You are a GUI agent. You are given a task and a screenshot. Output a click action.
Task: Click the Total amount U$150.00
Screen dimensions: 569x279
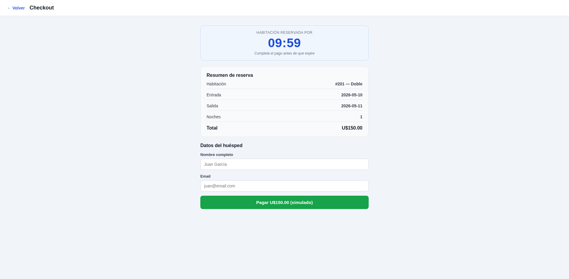(352, 128)
